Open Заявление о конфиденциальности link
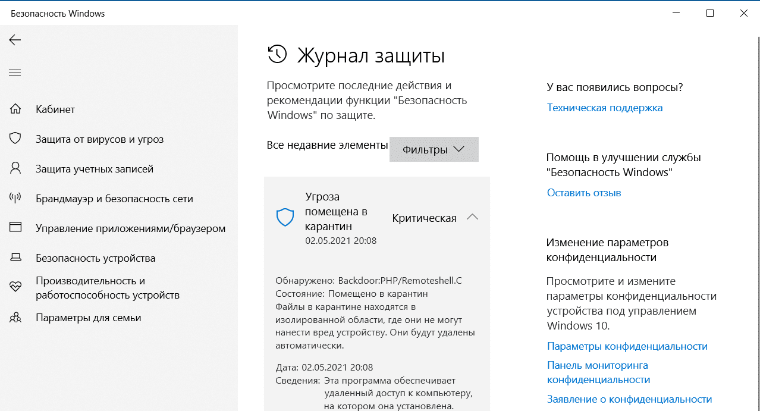The image size is (760, 411). [629, 400]
